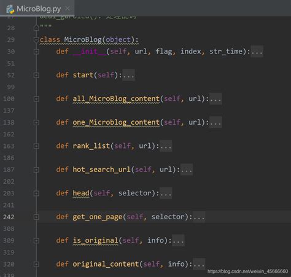Click the docstring end fold marker on line 28
This screenshot has height=277, width=291.
pyautogui.click(x=36, y=28)
